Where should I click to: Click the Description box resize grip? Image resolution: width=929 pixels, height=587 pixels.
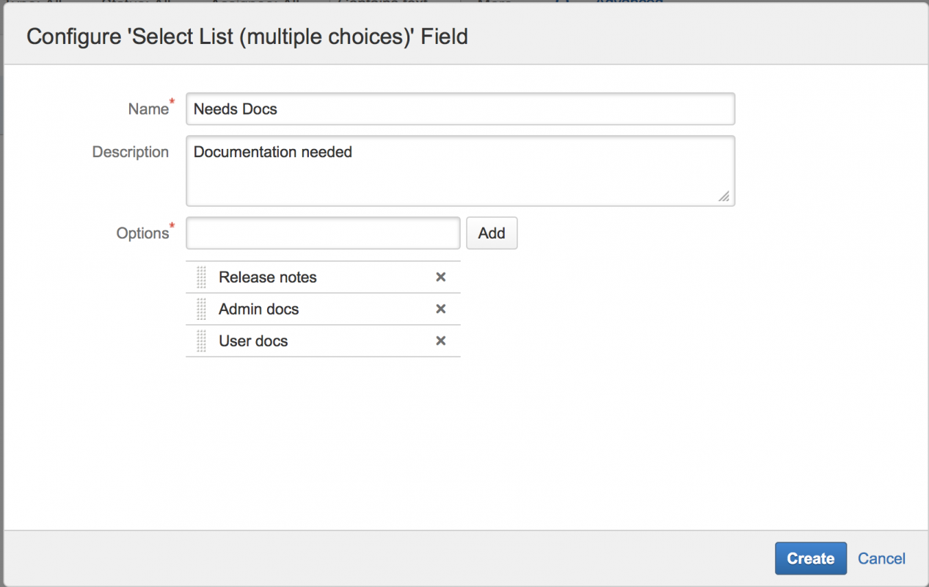click(724, 196)
